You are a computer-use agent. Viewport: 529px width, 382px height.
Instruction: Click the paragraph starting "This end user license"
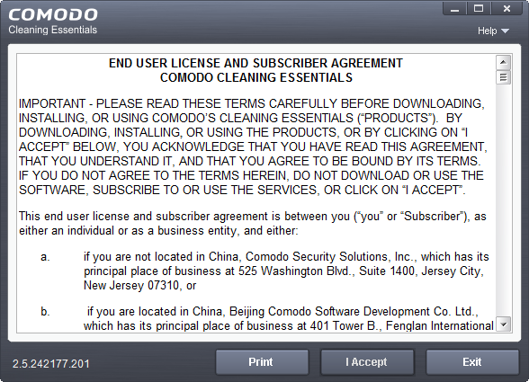252,223
